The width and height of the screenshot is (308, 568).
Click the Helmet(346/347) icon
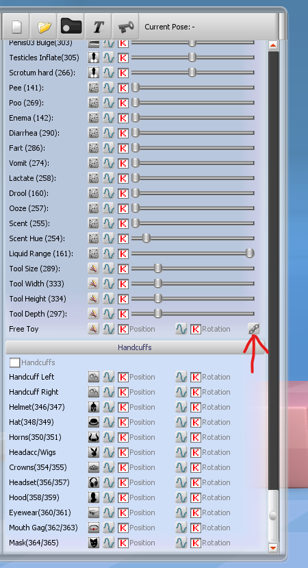(x=94, y=407)
